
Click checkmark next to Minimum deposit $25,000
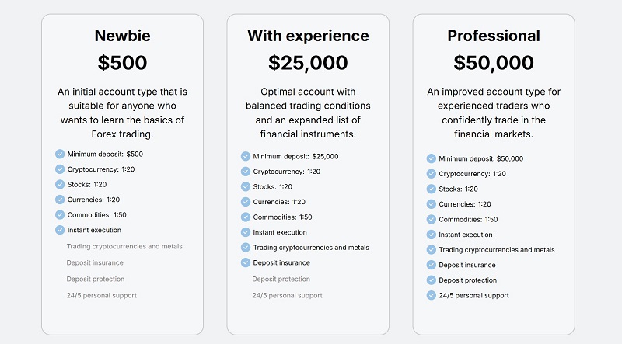tap(246, 156)
